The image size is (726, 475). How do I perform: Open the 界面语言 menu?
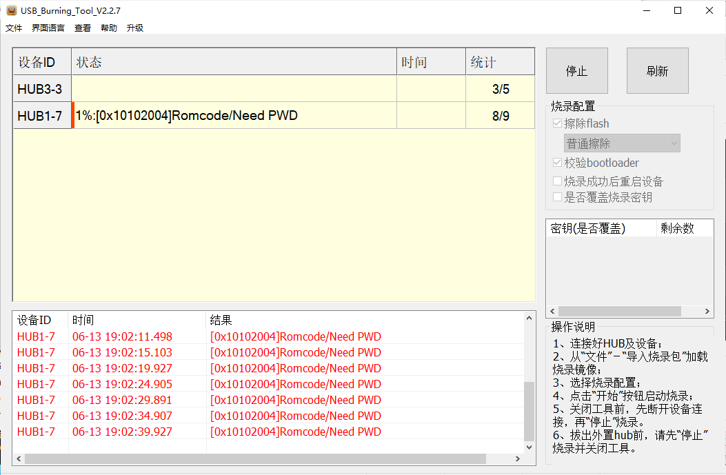[x=48, y=28]
